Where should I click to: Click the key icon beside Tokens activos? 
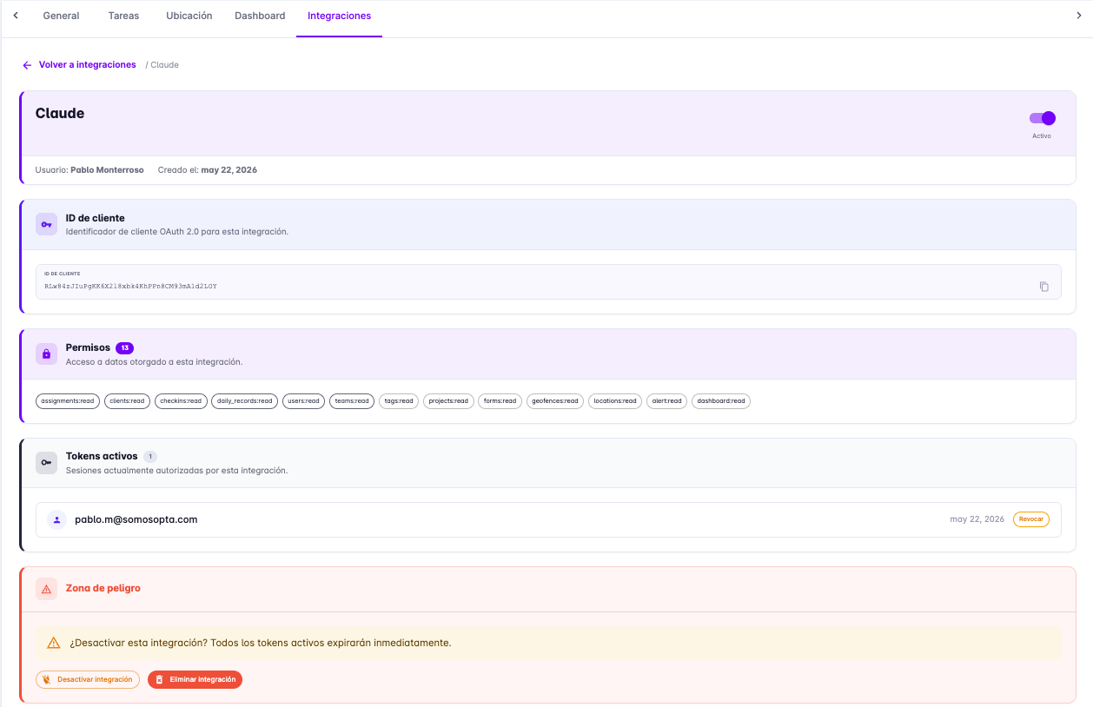coord(46,463)
